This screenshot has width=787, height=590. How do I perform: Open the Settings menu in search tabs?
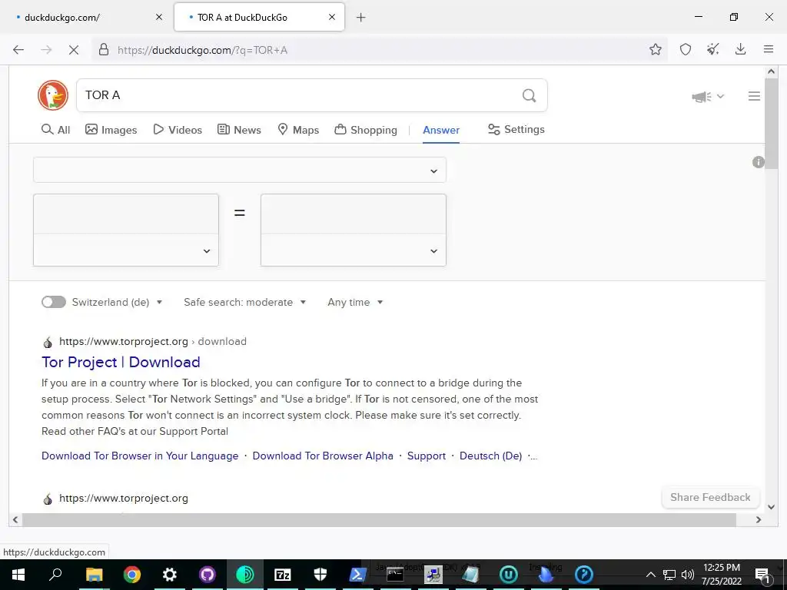click(516, 129)
